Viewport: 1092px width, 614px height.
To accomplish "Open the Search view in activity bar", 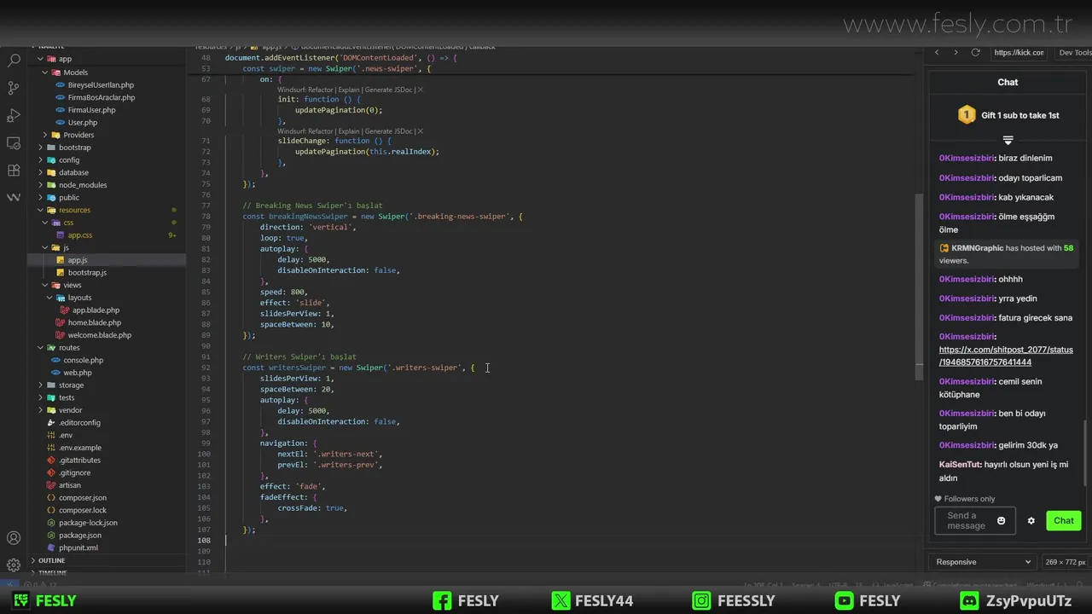I will click(x=14, y=61).
